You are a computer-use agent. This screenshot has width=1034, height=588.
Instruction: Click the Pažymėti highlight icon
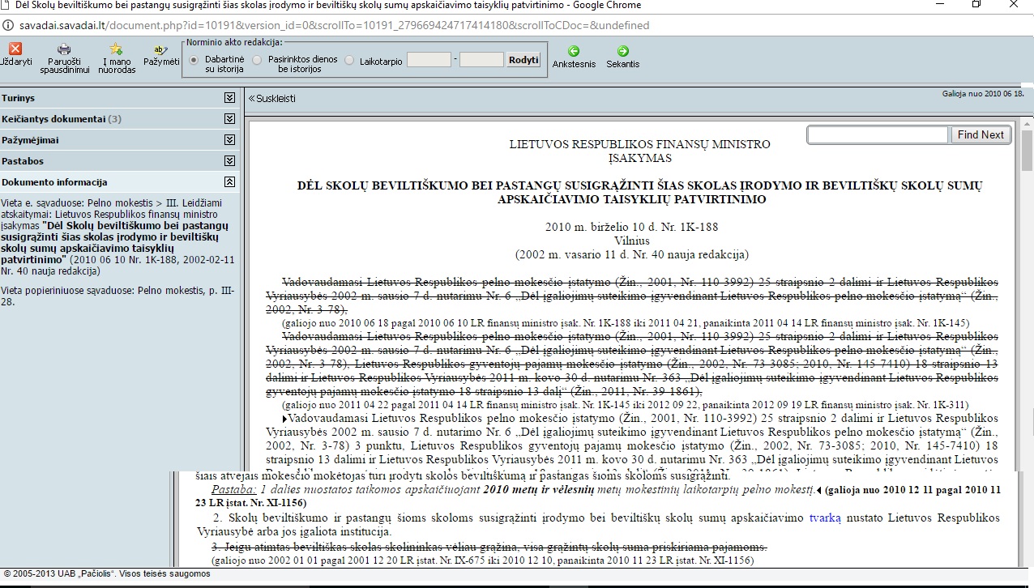tap(160, 49)
